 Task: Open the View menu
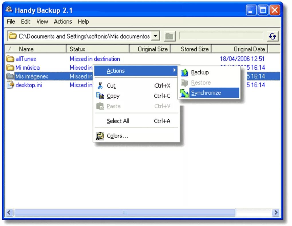point(42,21)
